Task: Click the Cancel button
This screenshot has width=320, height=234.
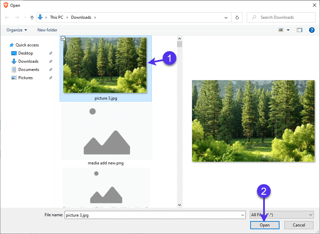Action: tap(299, 225)
